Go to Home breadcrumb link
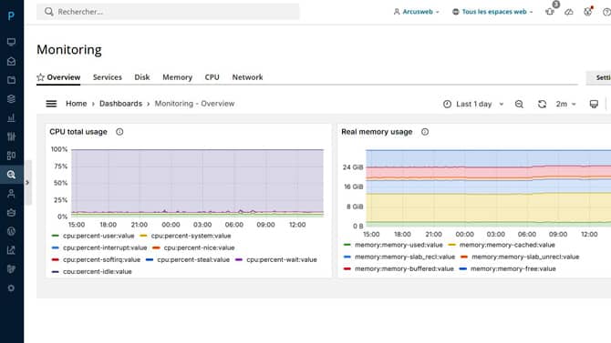This screenshot has height=343, width=611. [77, 104]
